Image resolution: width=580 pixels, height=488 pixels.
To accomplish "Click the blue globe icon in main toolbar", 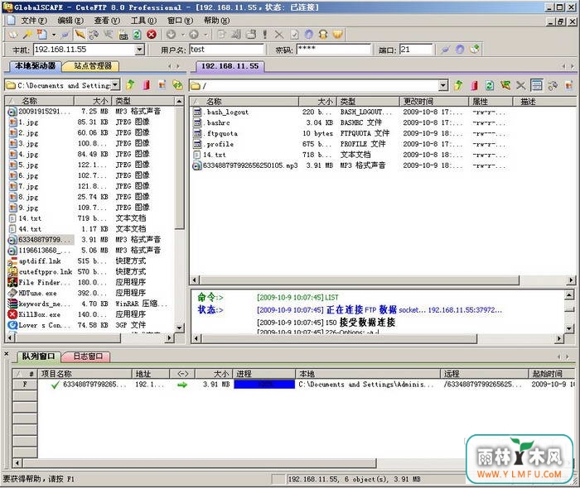I will [309, 35].
